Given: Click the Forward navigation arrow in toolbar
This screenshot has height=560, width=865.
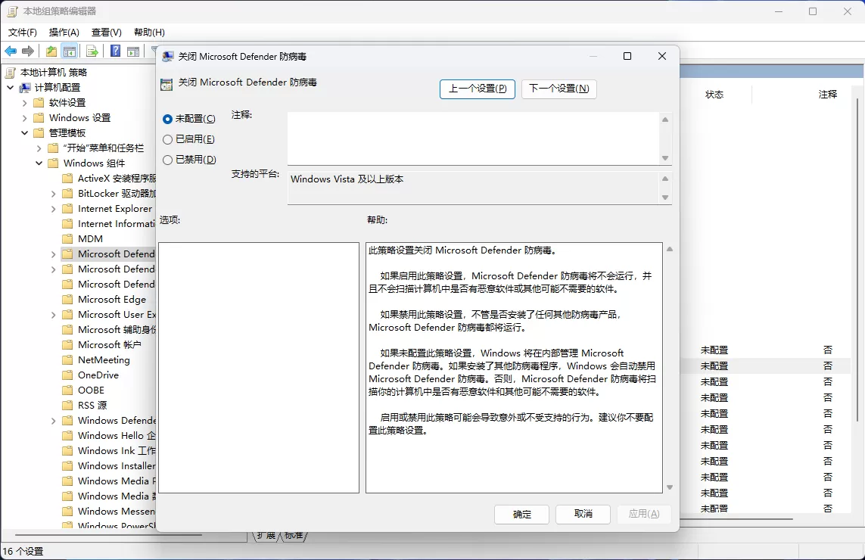Looking at the screenshot, I should [27, 51].
